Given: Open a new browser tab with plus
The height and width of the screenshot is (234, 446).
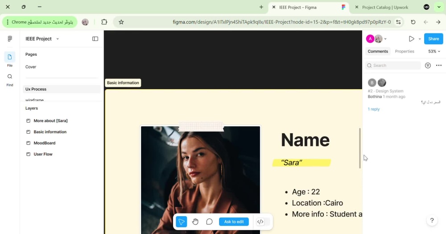Looking at the screenshot, I should [261, 7].
